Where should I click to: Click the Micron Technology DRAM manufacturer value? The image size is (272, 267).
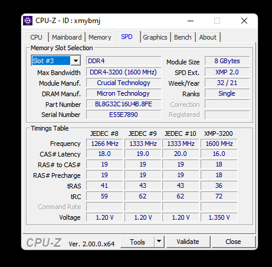123,93
